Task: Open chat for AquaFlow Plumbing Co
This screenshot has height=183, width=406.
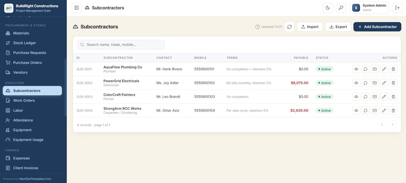Action: pos(365,69)
